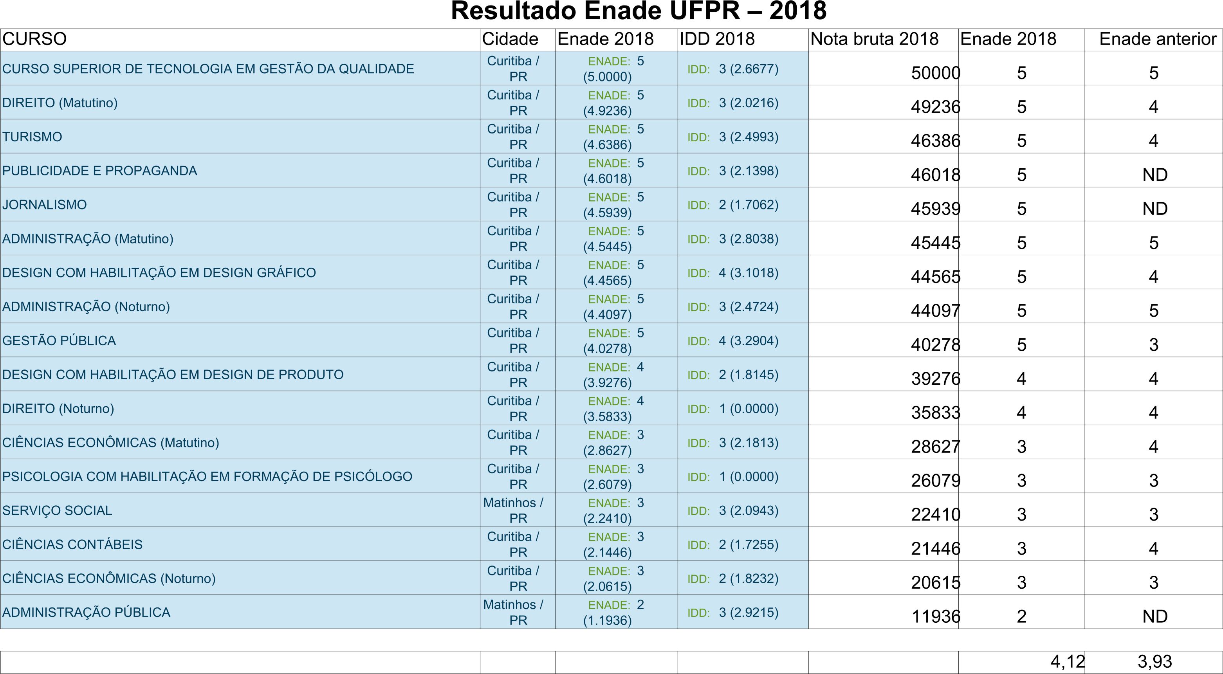Select the 'ADMINISTRAÇÃO (Matutino)' course cell
This screenshot has width=1223, height=674.
tap(240, 238)
